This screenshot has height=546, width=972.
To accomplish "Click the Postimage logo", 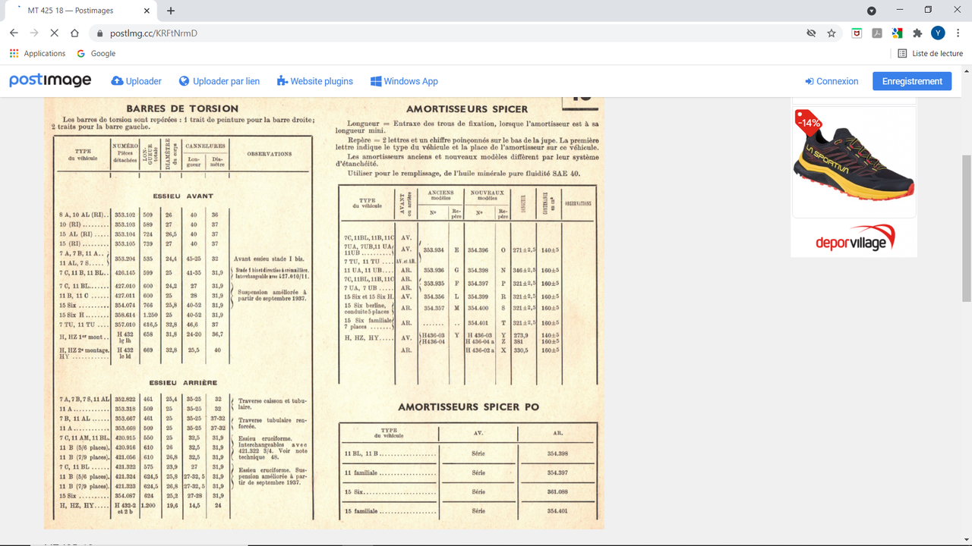I will click(x=50, y=81).
